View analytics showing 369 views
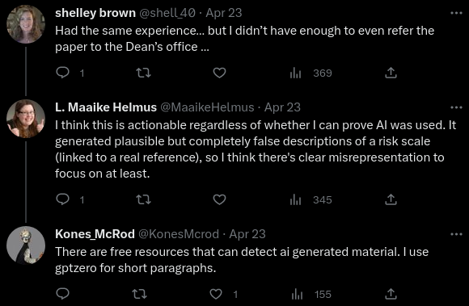Viewport: 469px width, 306px height. [x=311, y=73]
